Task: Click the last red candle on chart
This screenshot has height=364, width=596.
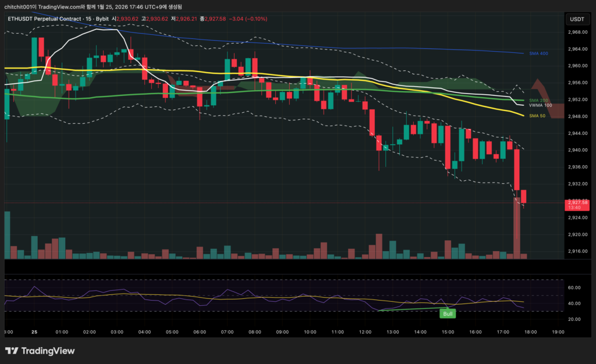Action: (524, 197)
